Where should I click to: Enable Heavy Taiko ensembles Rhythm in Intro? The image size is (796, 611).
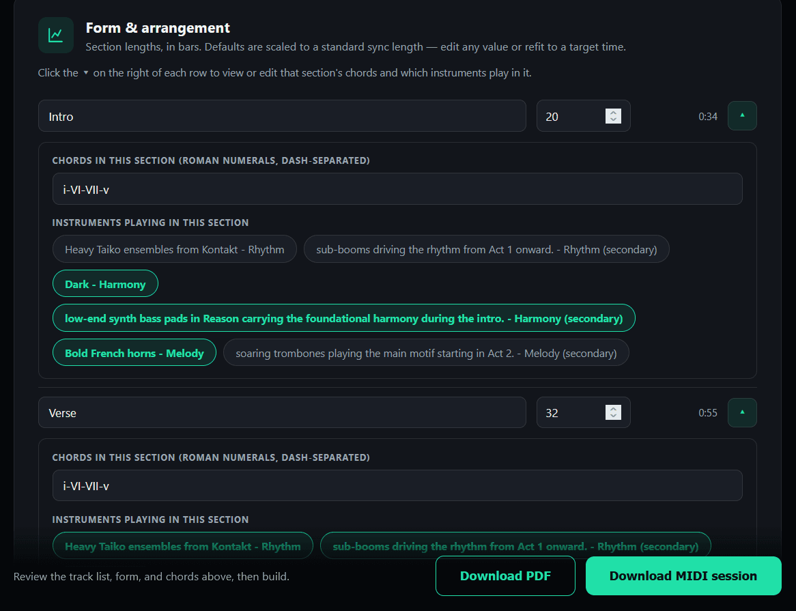[x=175, y=249]
